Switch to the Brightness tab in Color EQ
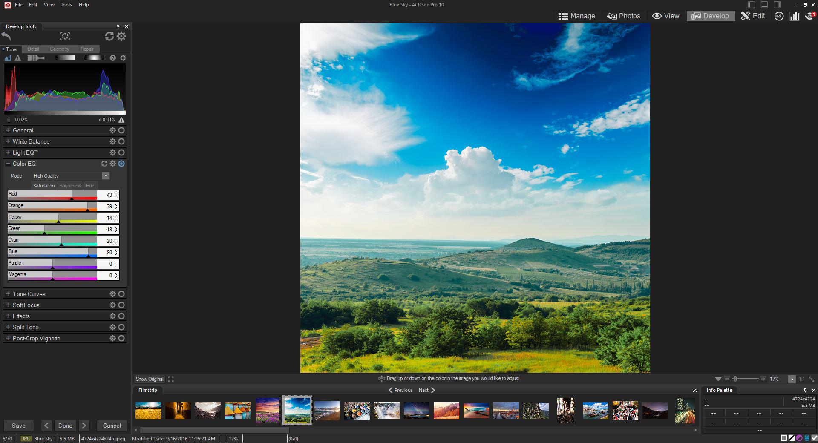Image resolution: width=818 pixels, height=443 pixels. [70, 186]
